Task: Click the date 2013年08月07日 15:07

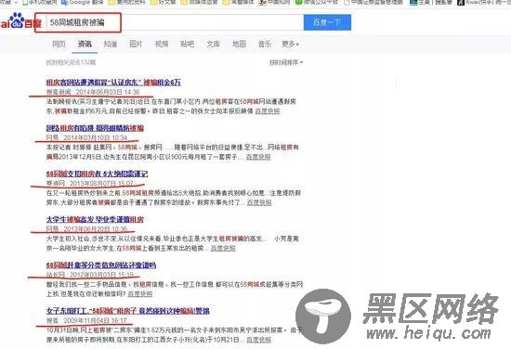Action: (101, 183)
